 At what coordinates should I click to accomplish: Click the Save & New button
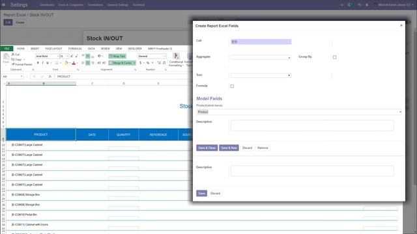229,148
